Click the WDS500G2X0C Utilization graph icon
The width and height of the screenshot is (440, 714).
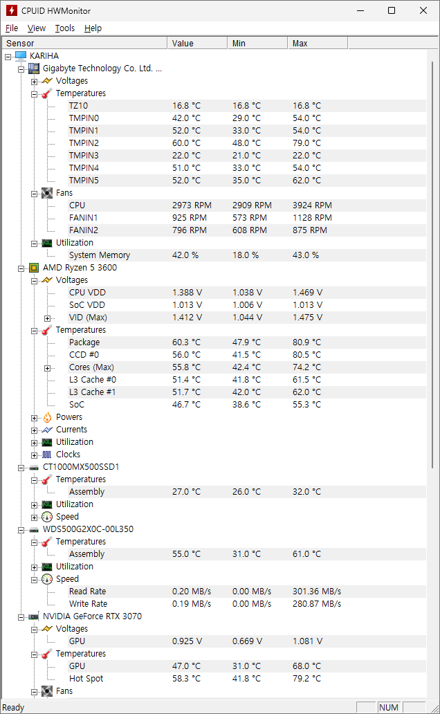point(47,567)
